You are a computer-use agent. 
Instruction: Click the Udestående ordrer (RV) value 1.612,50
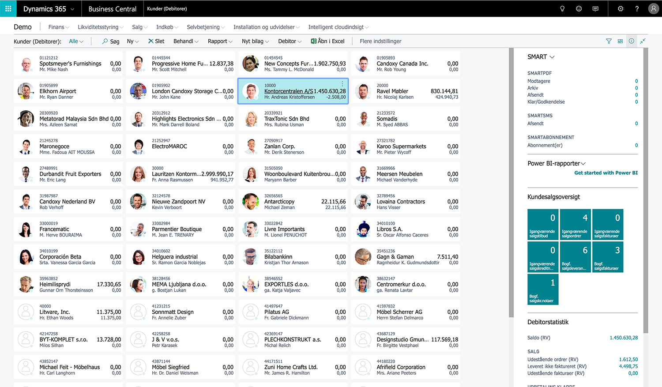[628, 360]
